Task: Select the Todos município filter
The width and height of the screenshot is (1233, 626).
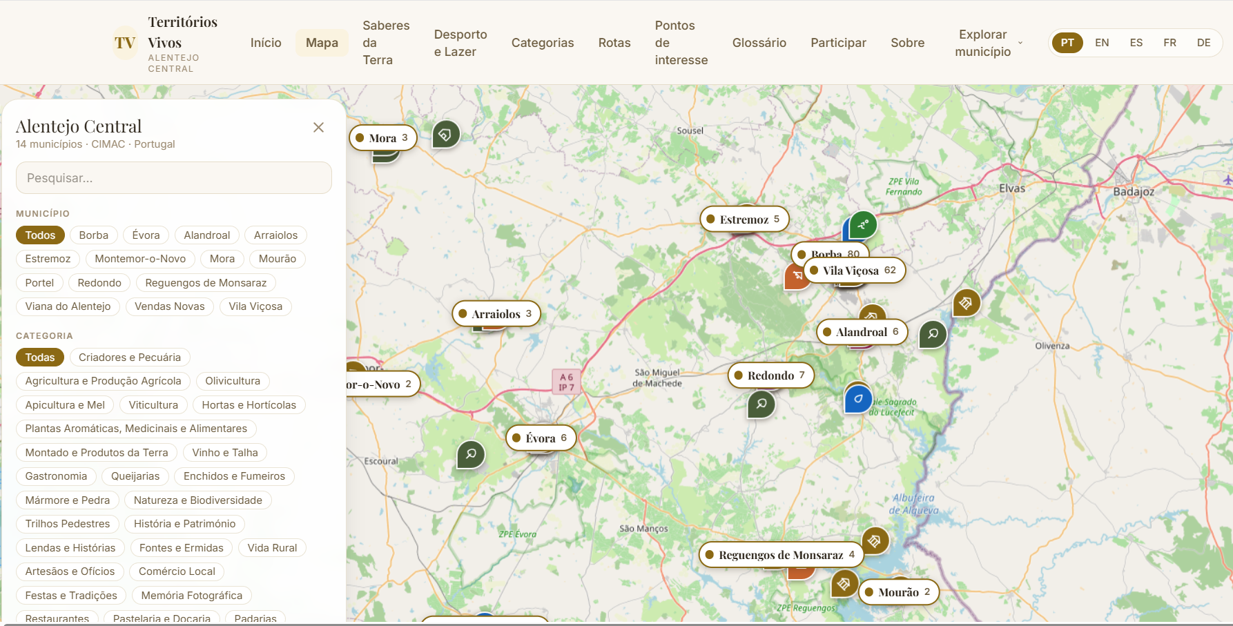Action: coord(40,235)
